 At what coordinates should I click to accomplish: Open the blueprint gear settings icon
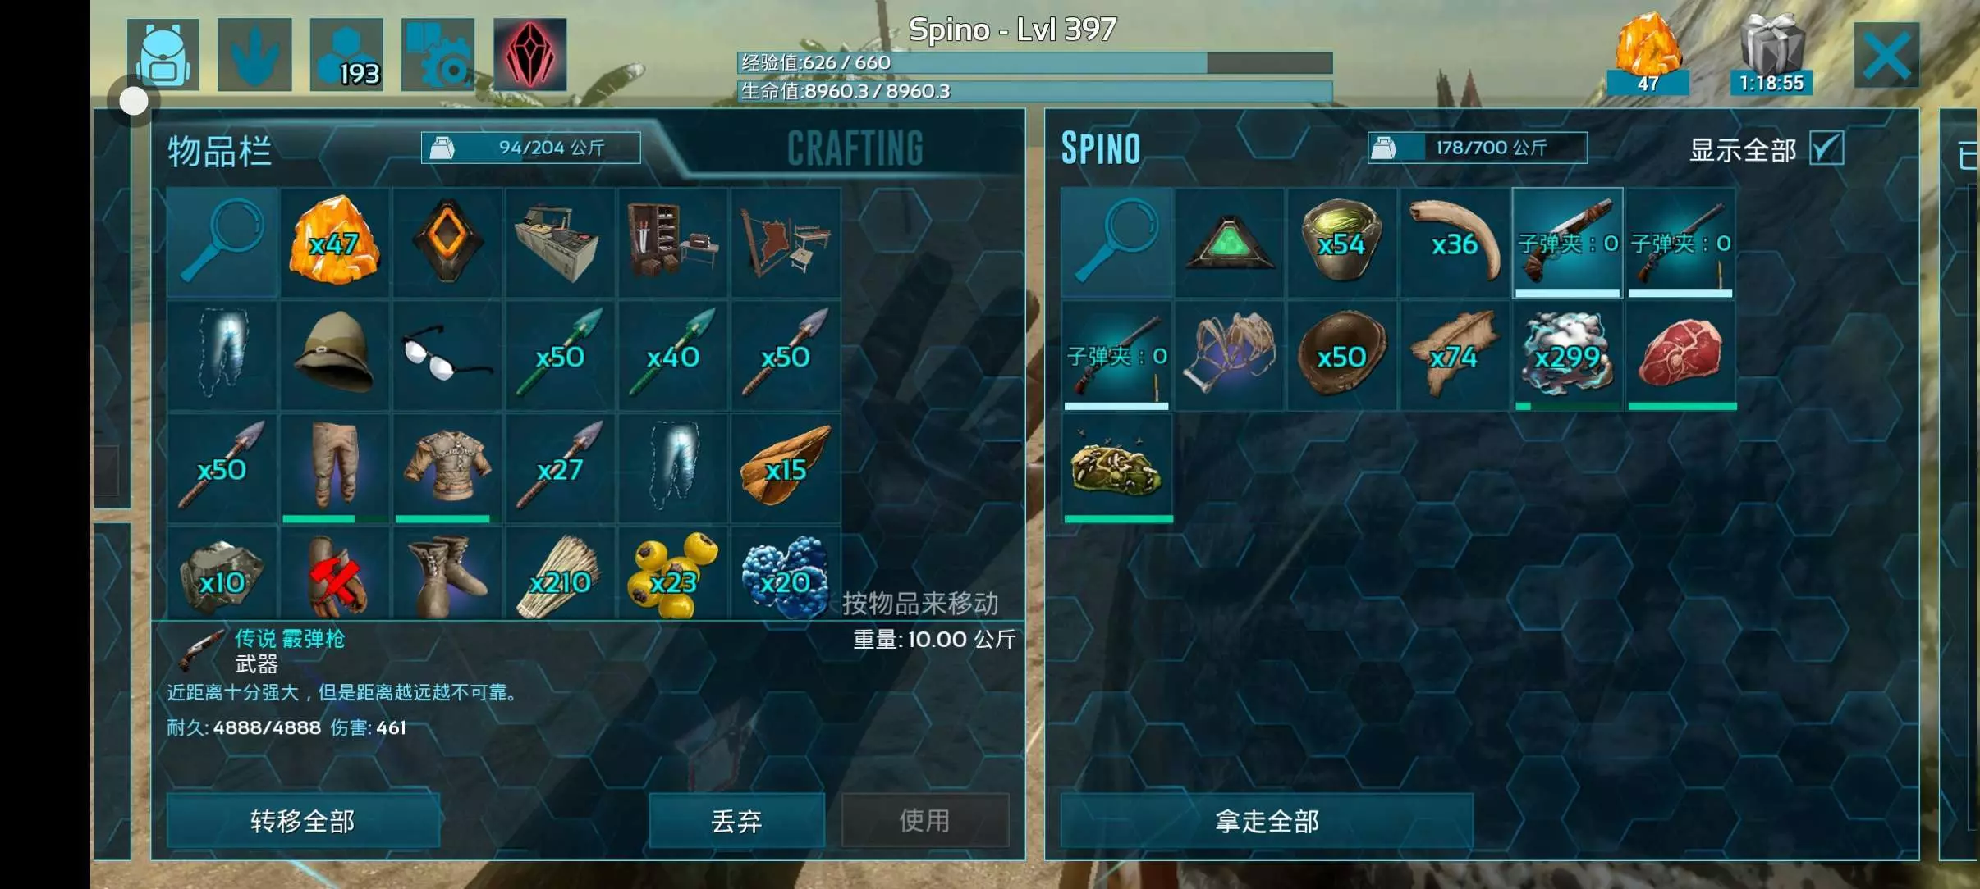pos(438,54)
